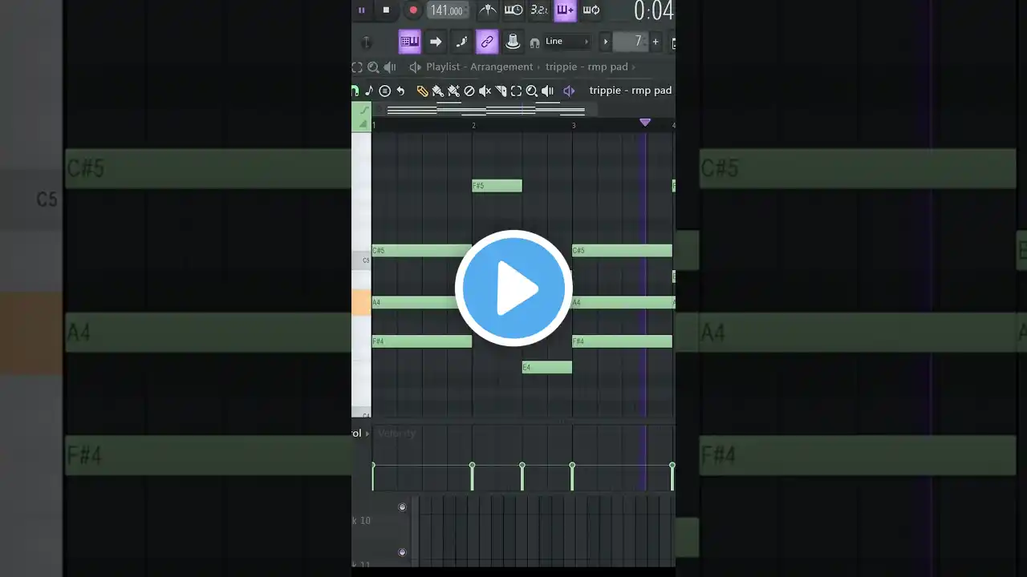Select the F#4 note starting at bar 3
1027x577 pixels.
[622, 341]
